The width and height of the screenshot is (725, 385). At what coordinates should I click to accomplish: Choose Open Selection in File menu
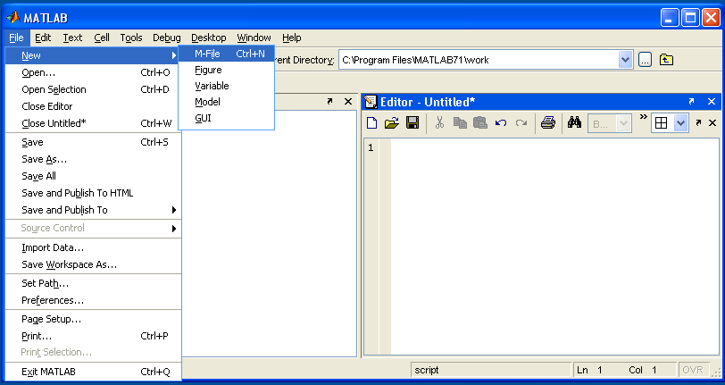point(93,89)
